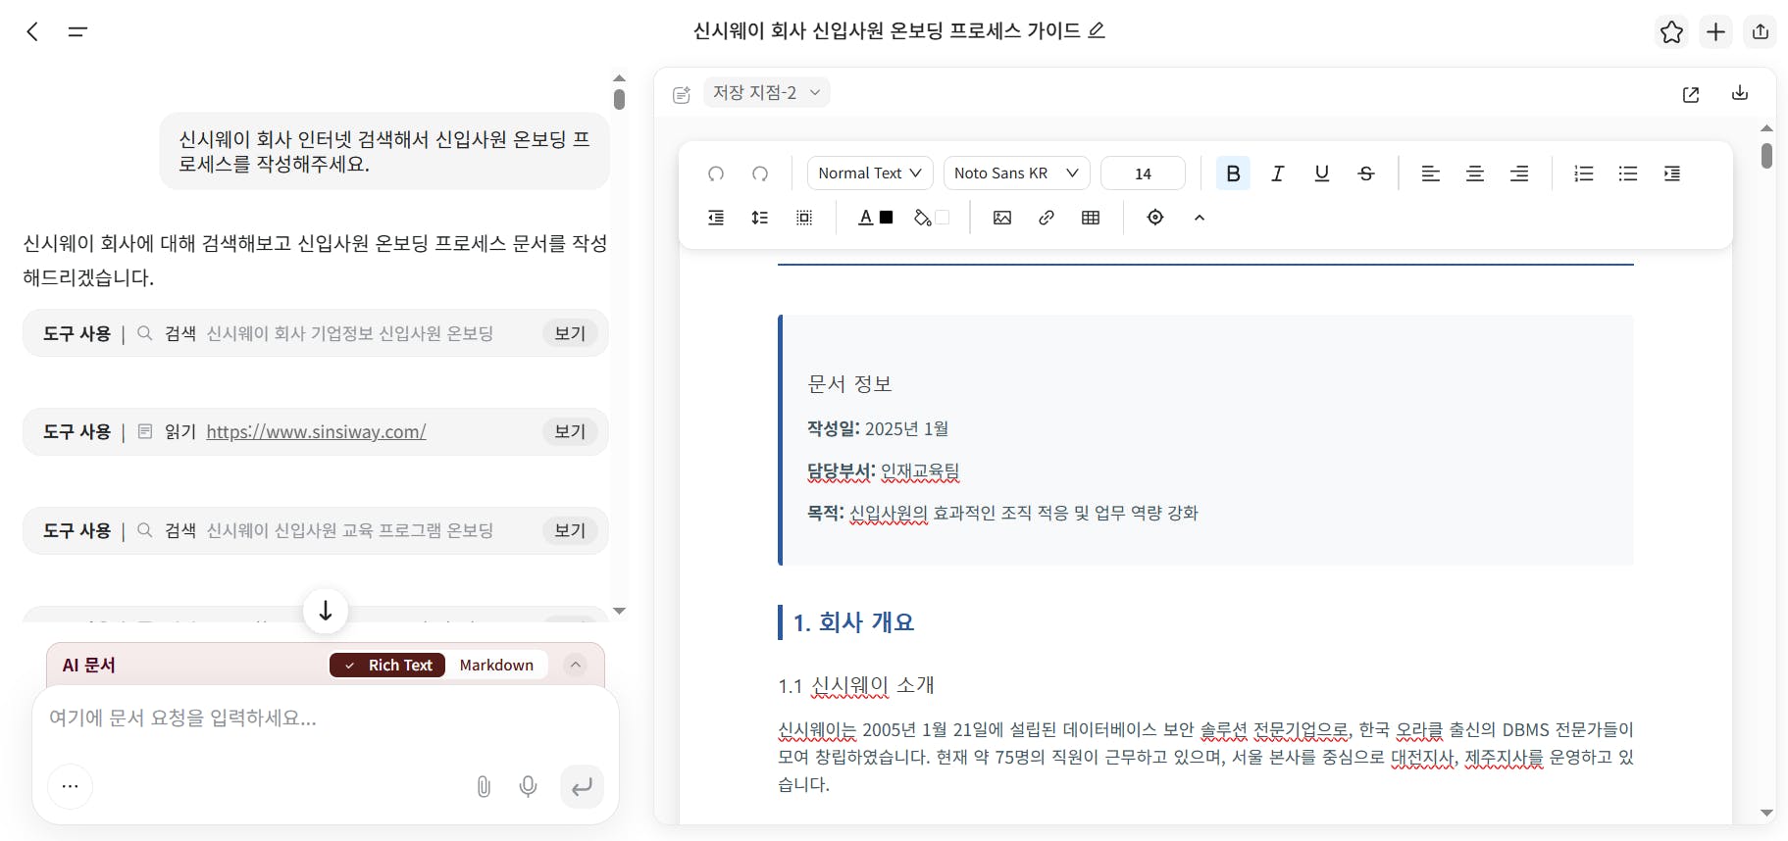This screenshot has height=841, width=1788.
Task: Apply italic formatting
Action: 1277,173
